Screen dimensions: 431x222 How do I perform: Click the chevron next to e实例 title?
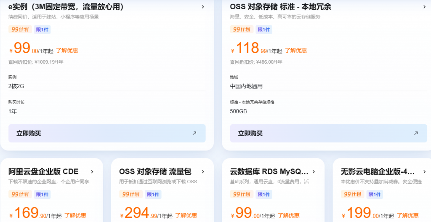point(203,7)
